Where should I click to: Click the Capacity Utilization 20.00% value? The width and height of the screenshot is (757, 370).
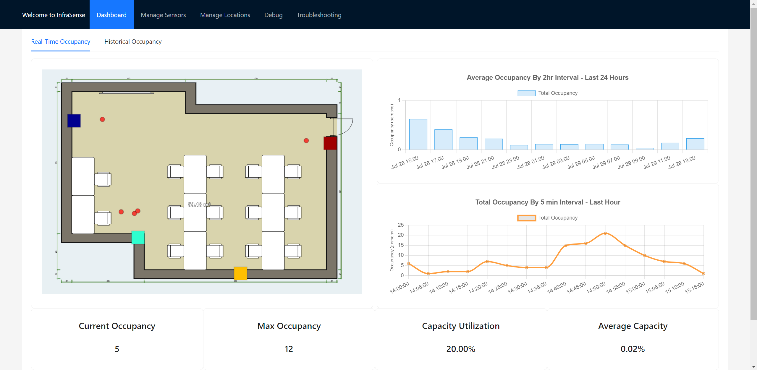point(461,349)
